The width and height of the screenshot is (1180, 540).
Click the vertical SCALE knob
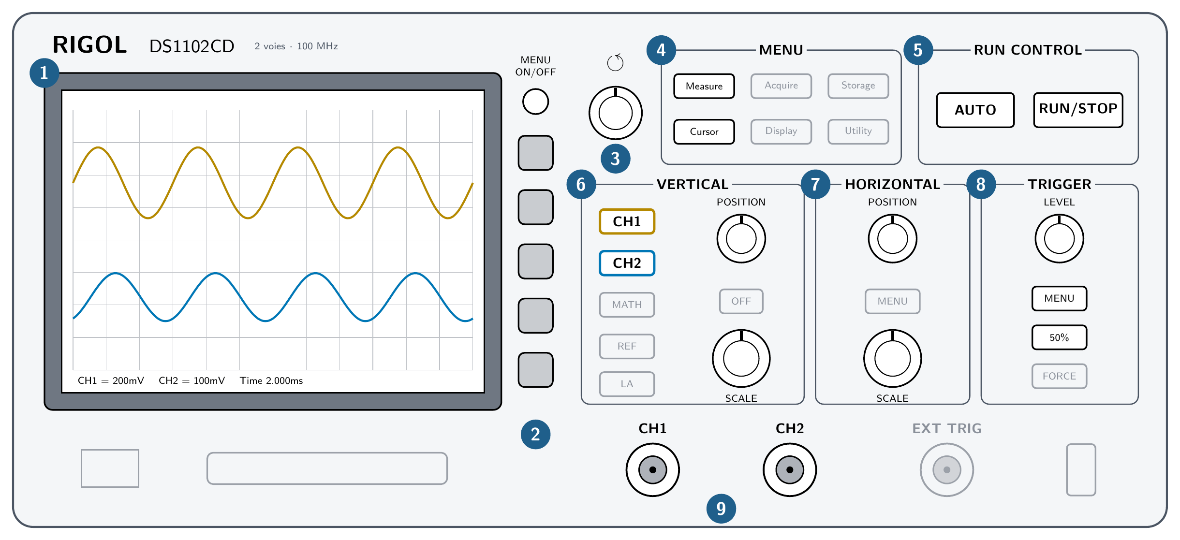point(741,358)
